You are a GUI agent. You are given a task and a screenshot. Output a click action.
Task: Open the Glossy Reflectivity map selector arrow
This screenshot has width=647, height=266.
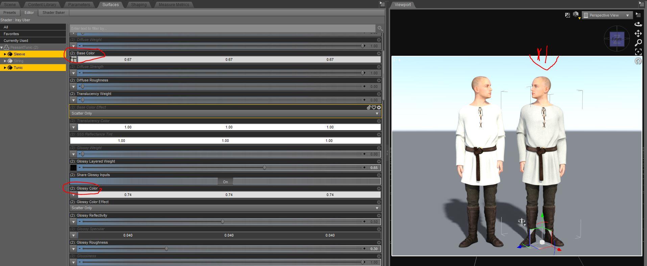coord(73,222)
